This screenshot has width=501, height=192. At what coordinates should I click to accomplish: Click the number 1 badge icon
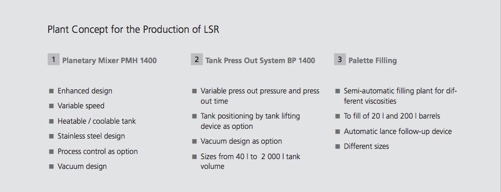point(53,60)
